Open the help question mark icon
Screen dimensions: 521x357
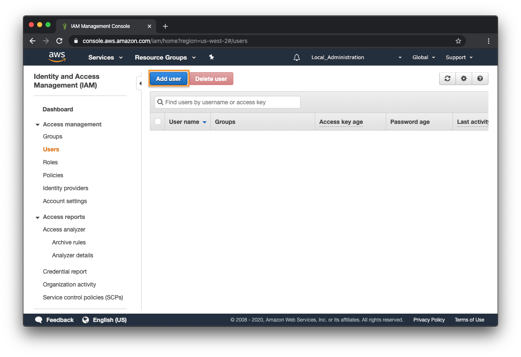click(x=480, y=78)
